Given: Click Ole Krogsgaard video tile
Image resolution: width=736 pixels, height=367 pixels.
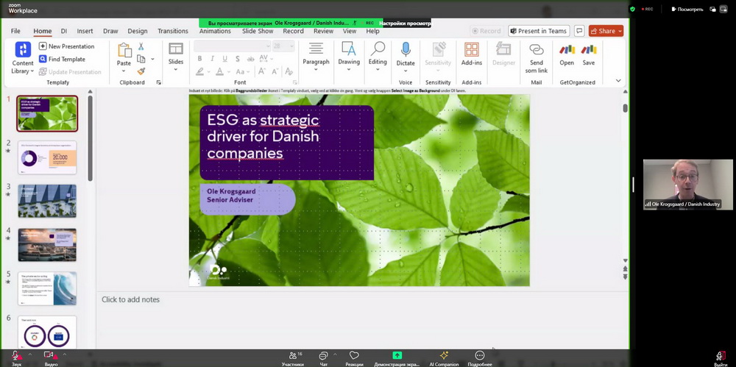Looking at the screenshot, I should tap(687, 185).
